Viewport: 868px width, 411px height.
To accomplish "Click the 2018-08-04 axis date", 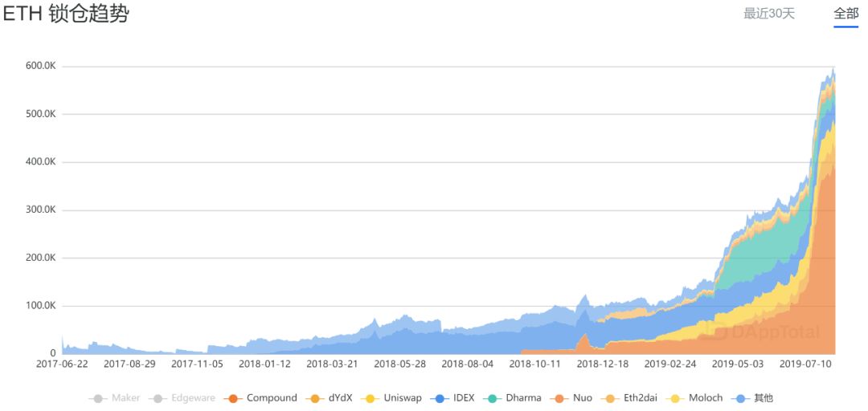I will click(x=467, y=364).
